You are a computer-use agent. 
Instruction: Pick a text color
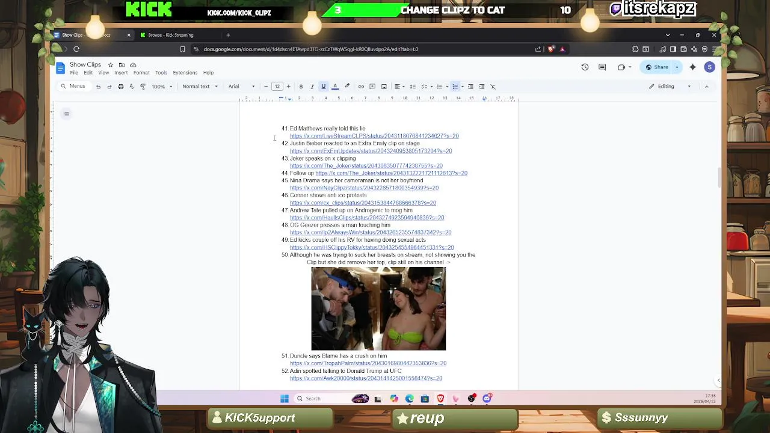coord(335,87)
